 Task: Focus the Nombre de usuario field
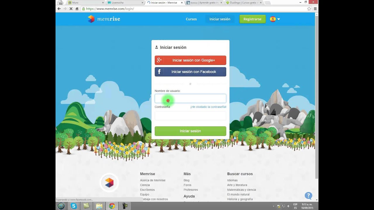tap(190, 98)
